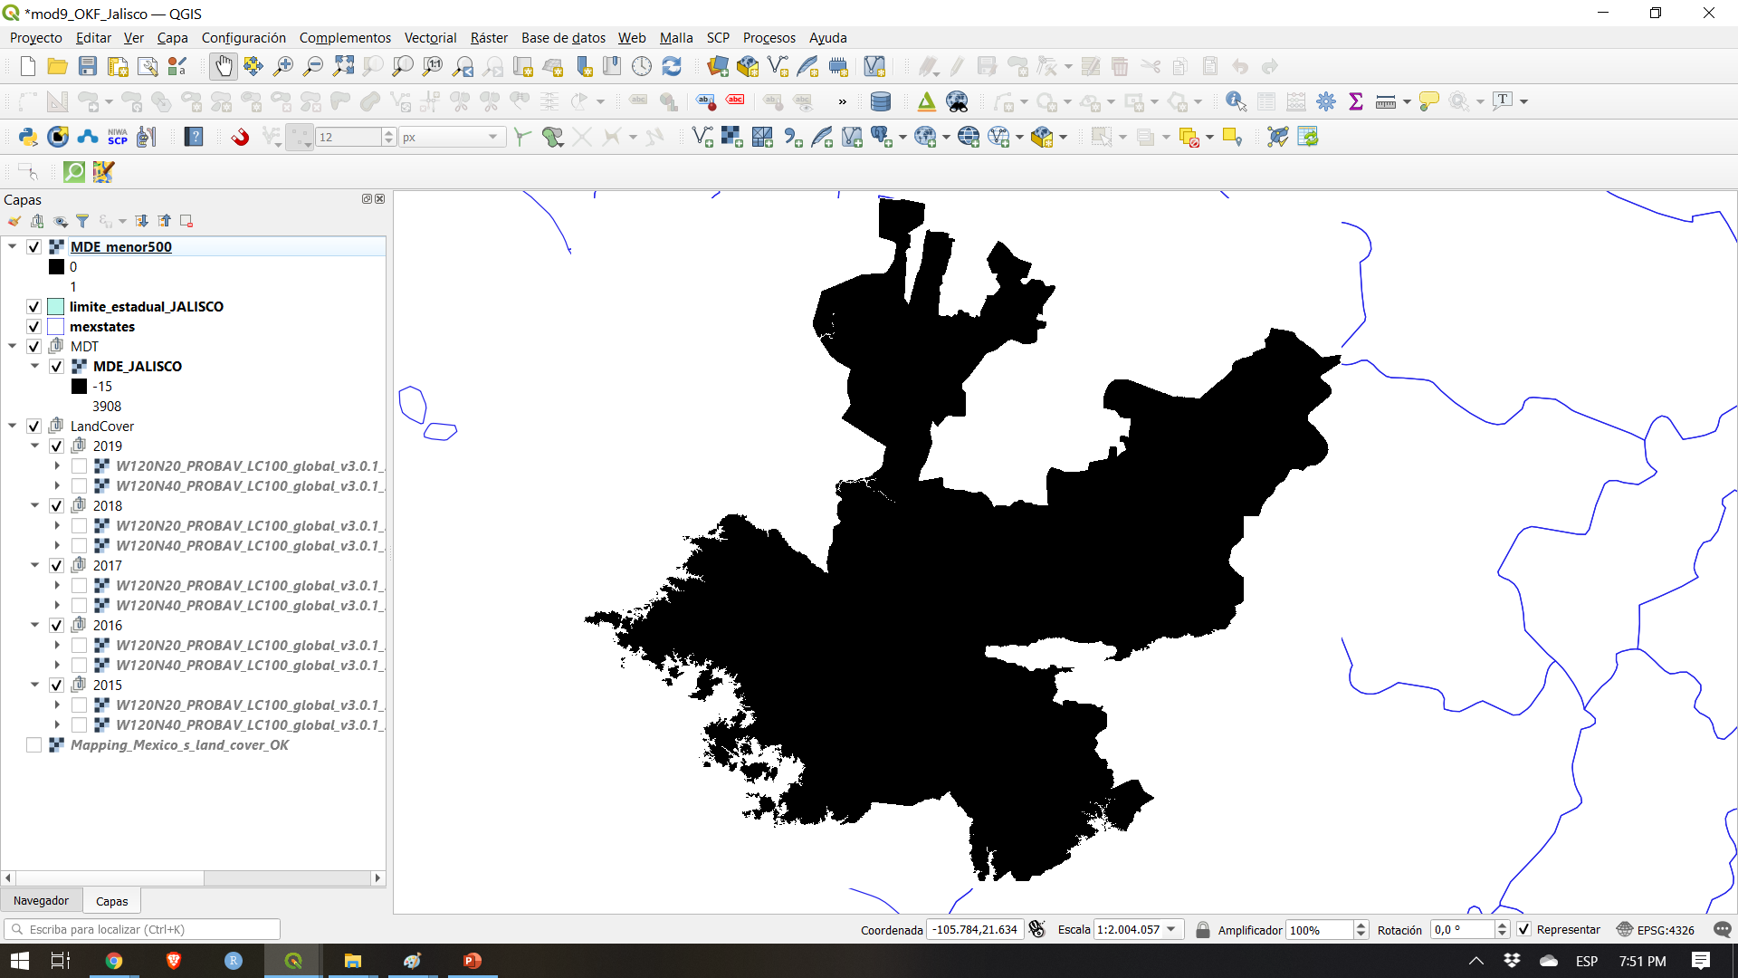Remove selected layer or group

[x=186, y=221]
